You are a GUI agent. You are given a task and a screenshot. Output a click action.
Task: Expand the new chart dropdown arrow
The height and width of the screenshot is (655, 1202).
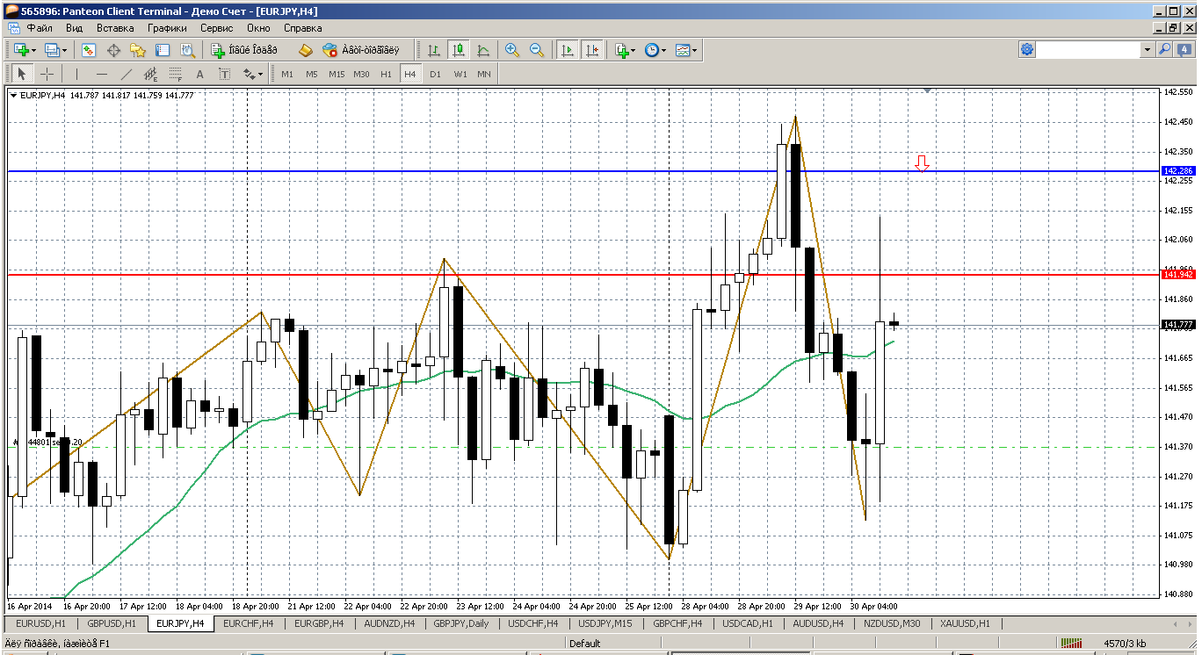click(33, 51)
